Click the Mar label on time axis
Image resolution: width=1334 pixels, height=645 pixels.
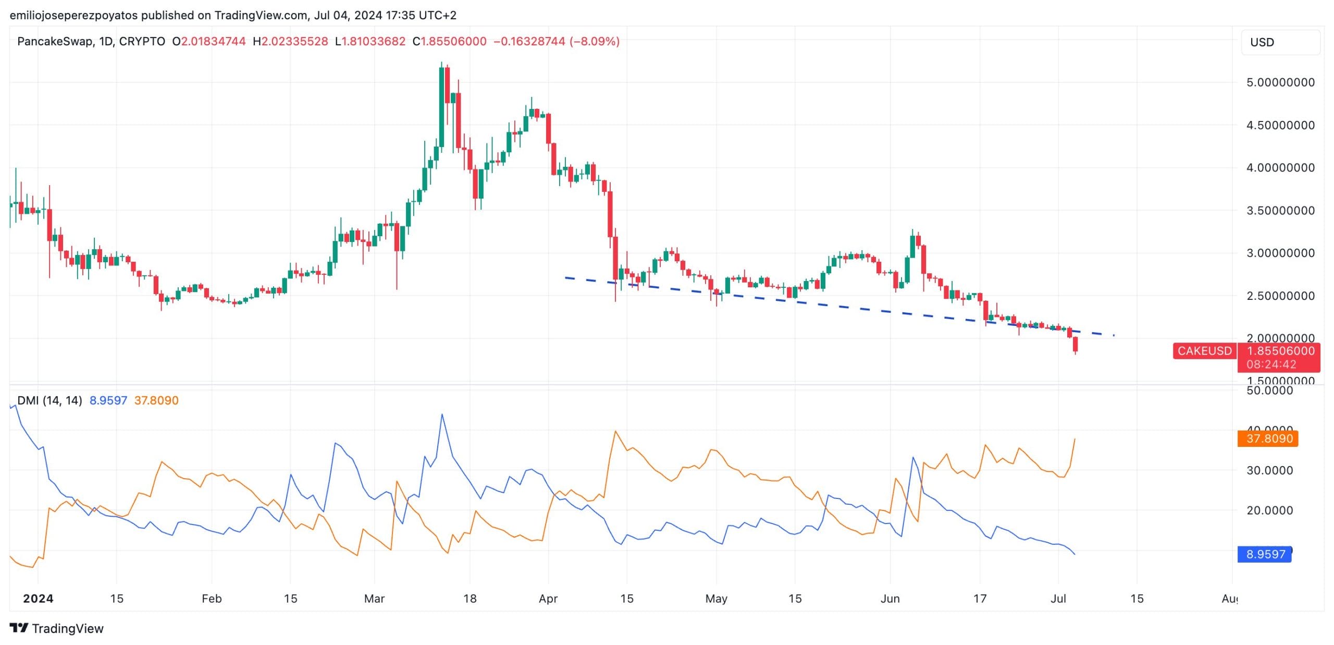pyautogui.click(x=374, y=599)
